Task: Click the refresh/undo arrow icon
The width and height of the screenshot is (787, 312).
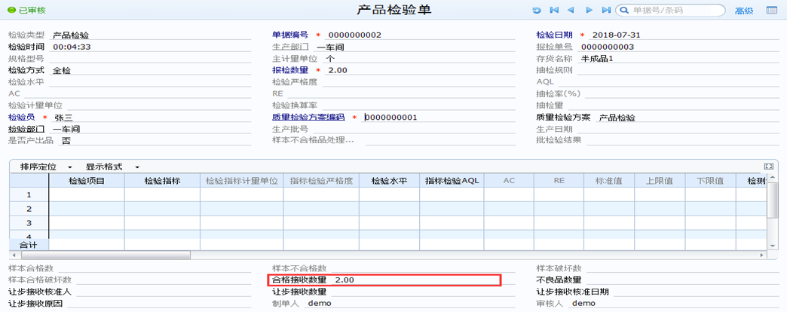Action: (537, 10)
